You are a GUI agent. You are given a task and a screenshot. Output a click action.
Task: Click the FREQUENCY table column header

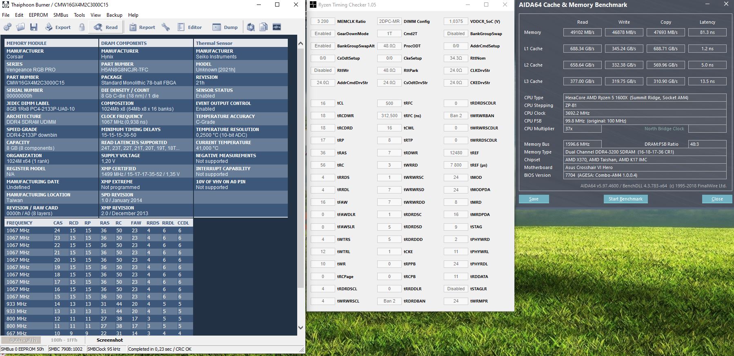pos(20,223)
